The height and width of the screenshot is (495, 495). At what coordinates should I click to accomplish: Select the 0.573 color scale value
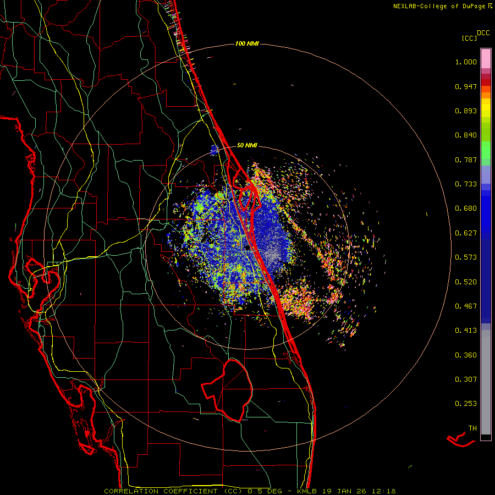[466, 257]
